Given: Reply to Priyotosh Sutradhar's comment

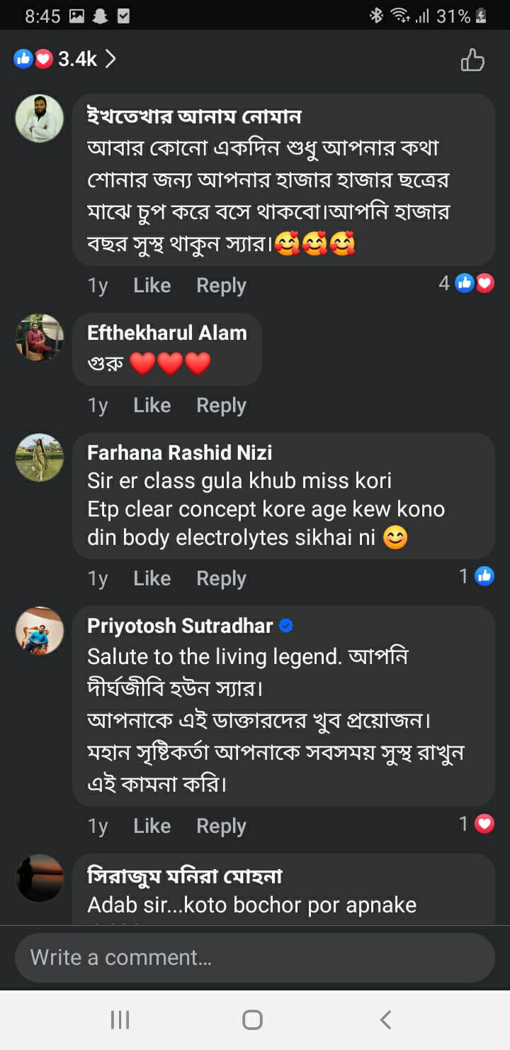Looking at the screenshot, I should pos(221,826).
